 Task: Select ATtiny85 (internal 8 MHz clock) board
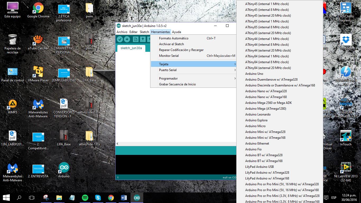tap(280, 27)
